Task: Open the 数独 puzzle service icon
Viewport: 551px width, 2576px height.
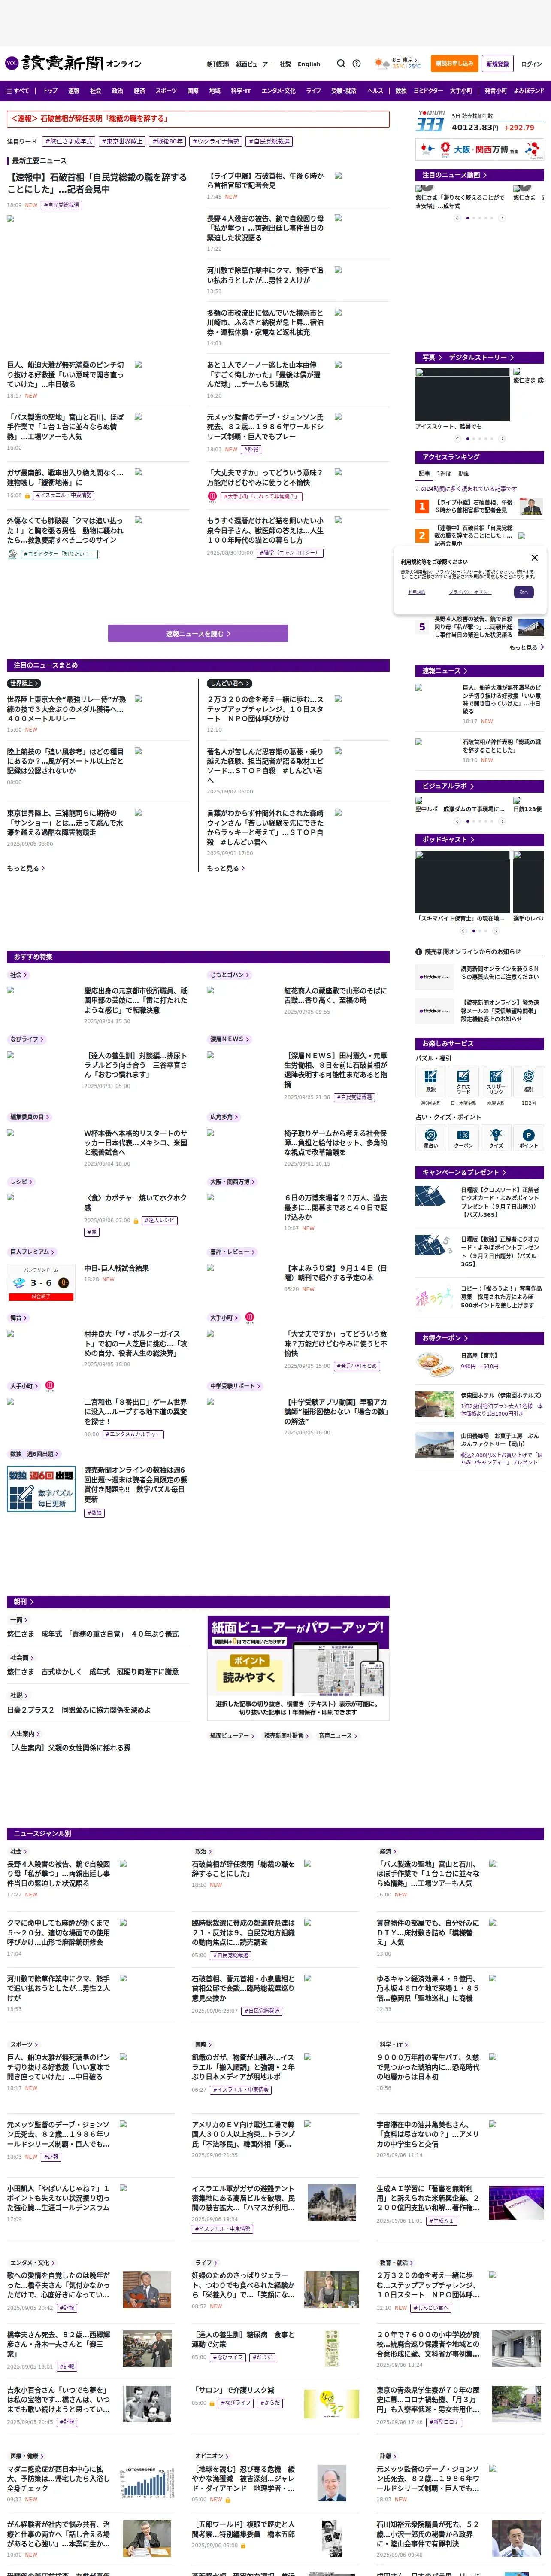Action: point(431,1080)
